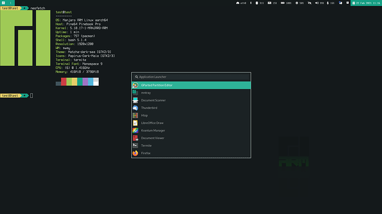Click the battery icon showing 100%
The height and width of the screenshot is (214, 382).
282,3
